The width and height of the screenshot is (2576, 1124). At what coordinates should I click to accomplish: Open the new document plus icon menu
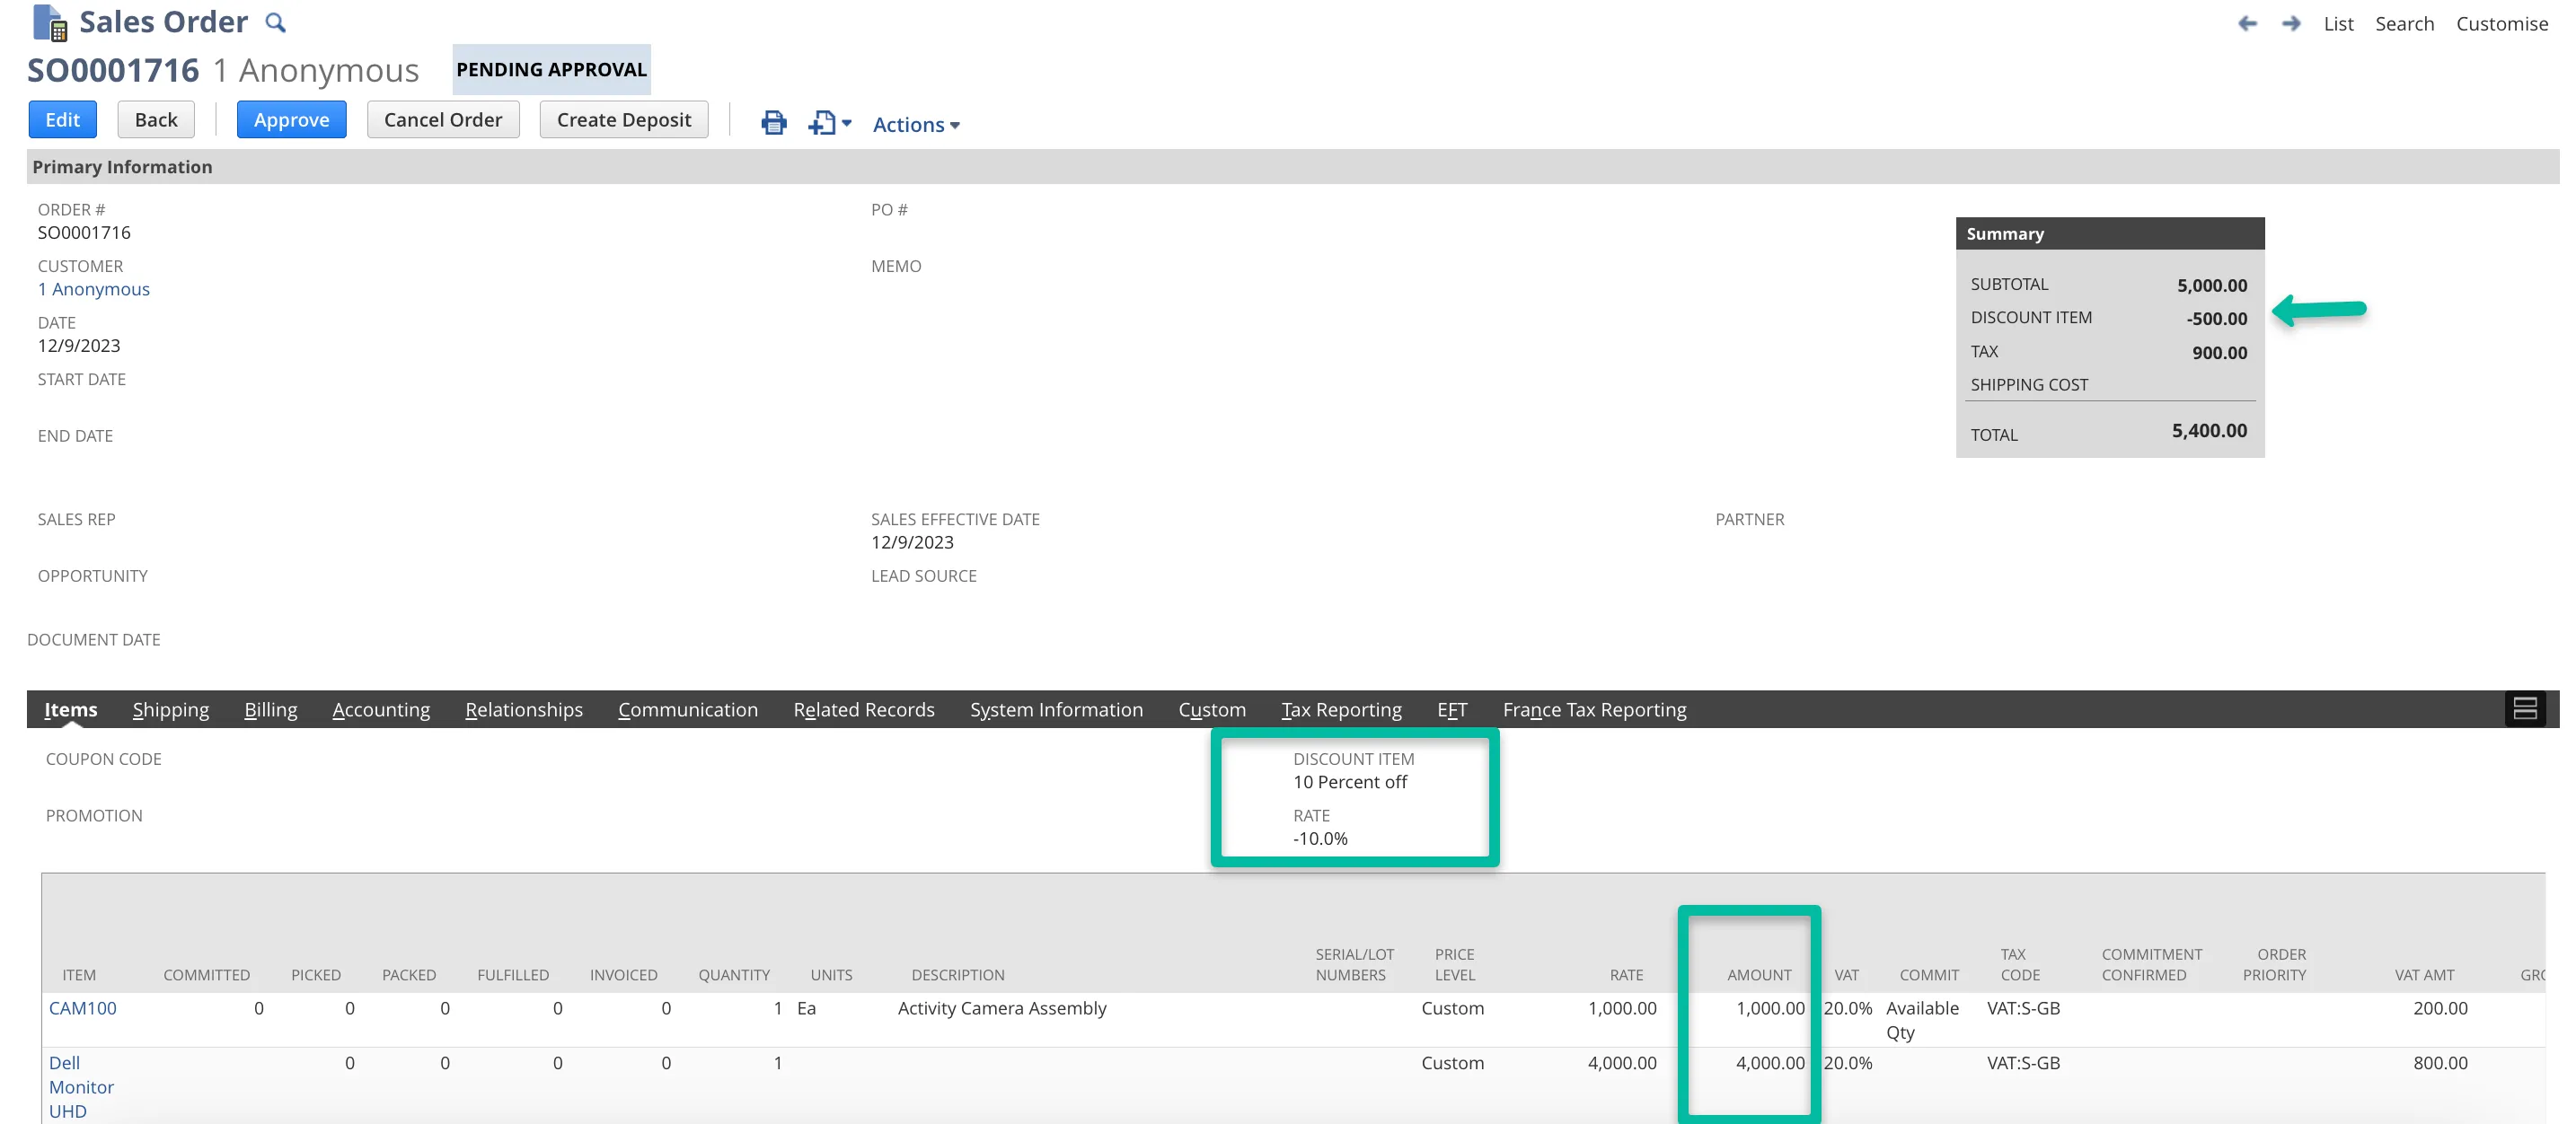830,123
